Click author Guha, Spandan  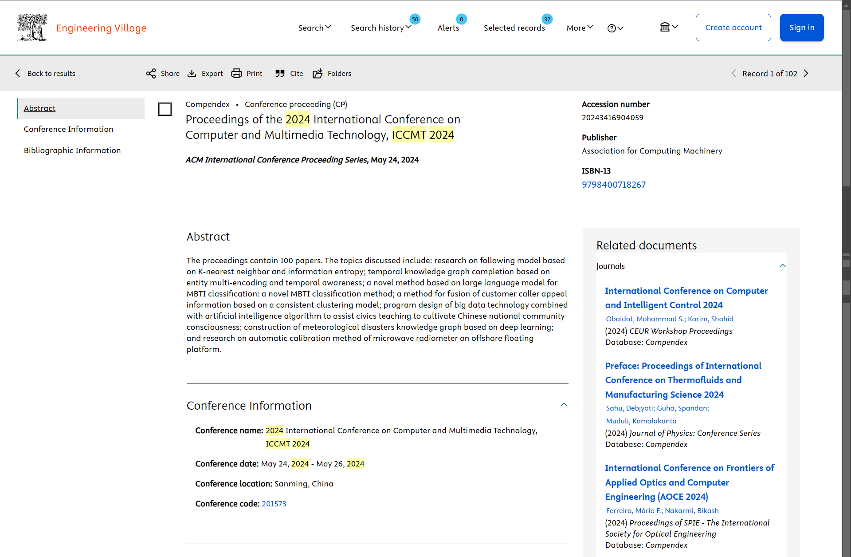coord(682,408)
